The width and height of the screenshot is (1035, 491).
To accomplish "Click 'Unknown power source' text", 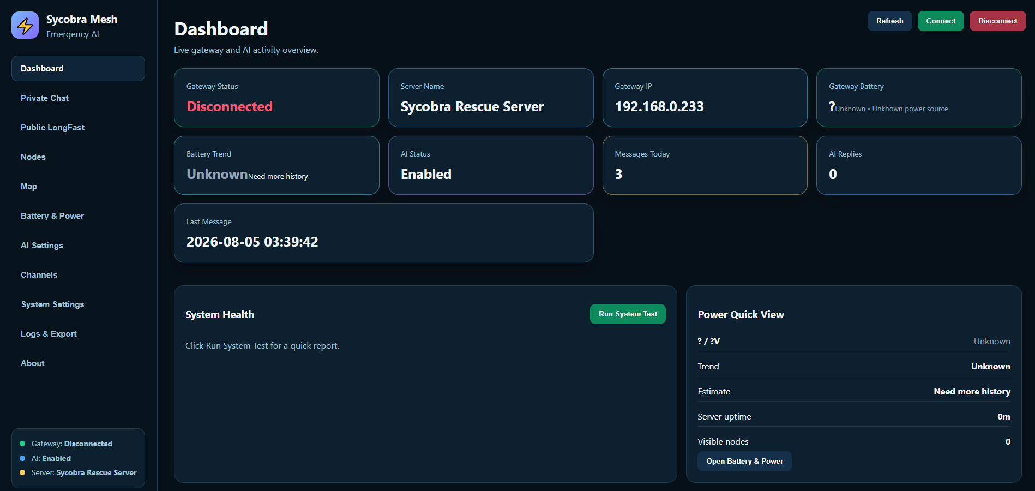I will [x=910, y=109].
